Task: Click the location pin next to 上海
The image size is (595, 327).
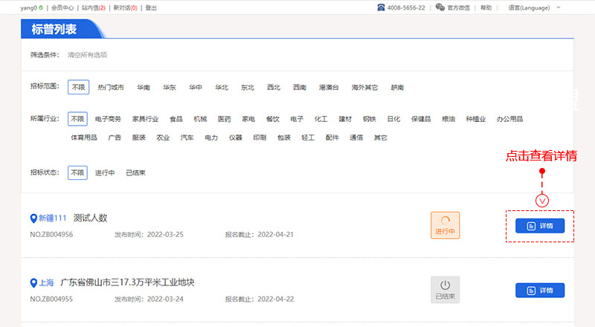Action: pos(33,282)
